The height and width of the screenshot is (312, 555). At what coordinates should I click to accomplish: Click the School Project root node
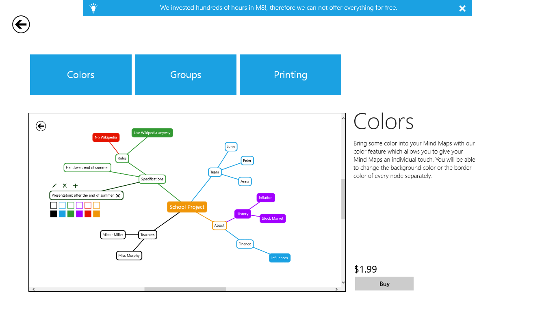point(187,207)
